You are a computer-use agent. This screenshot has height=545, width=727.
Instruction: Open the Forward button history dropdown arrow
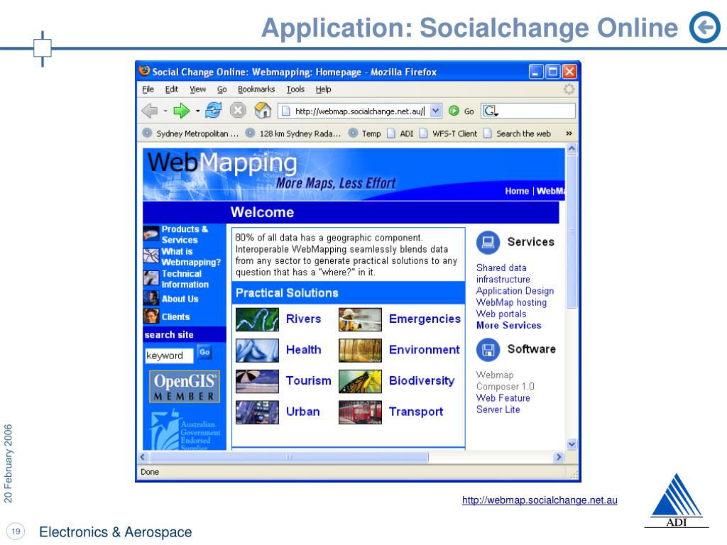click(197, 111)
